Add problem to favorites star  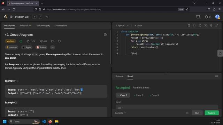coord(52,41)
